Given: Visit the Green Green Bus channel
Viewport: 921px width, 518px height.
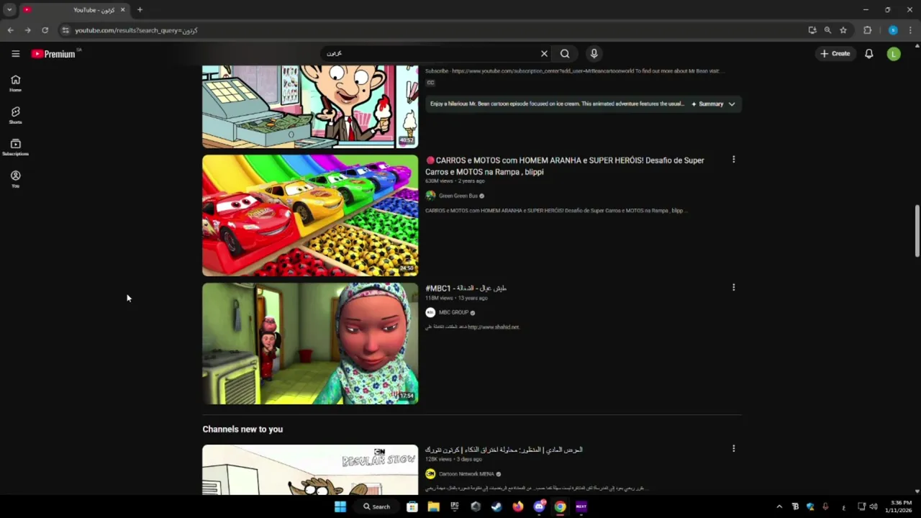Looking at the screenshot, I should tap(458, 196).
